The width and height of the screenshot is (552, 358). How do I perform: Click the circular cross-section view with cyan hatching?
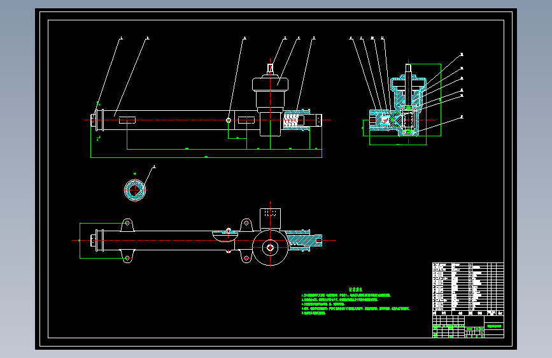pyautogui.click(x=135, y=190)
